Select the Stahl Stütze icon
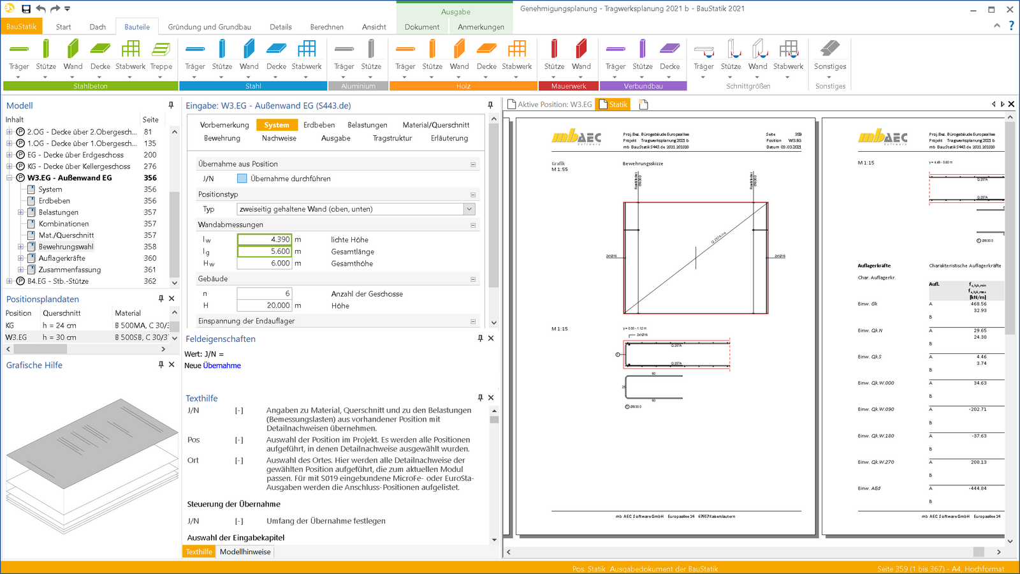This screenshot has width=1020, height=574. click(222, 50)
